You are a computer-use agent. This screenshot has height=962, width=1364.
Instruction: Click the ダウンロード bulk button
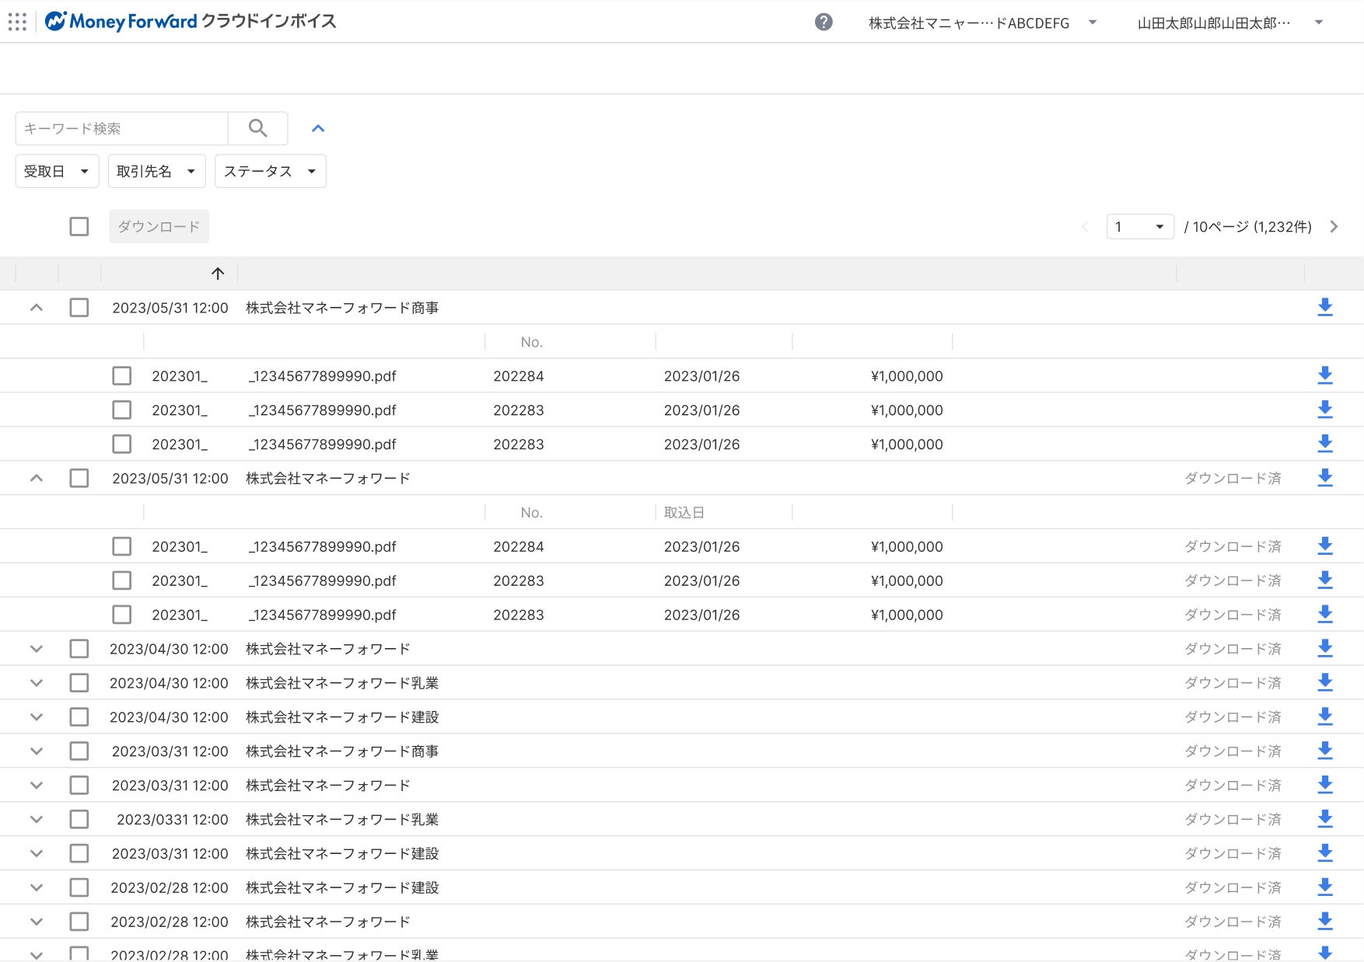pyautogui.click(x=159, y=227)
